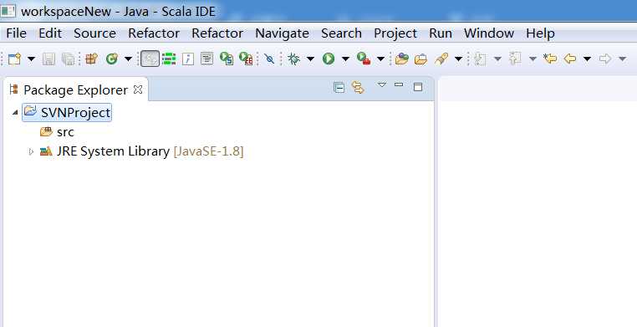Open the Source menu
This screenshot has height=327, width=637.
tap(94, 33)
